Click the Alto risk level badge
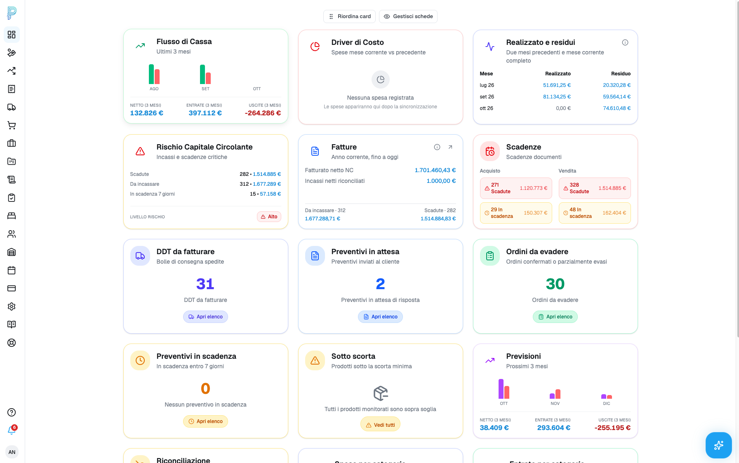 click(x=269, y=217)
